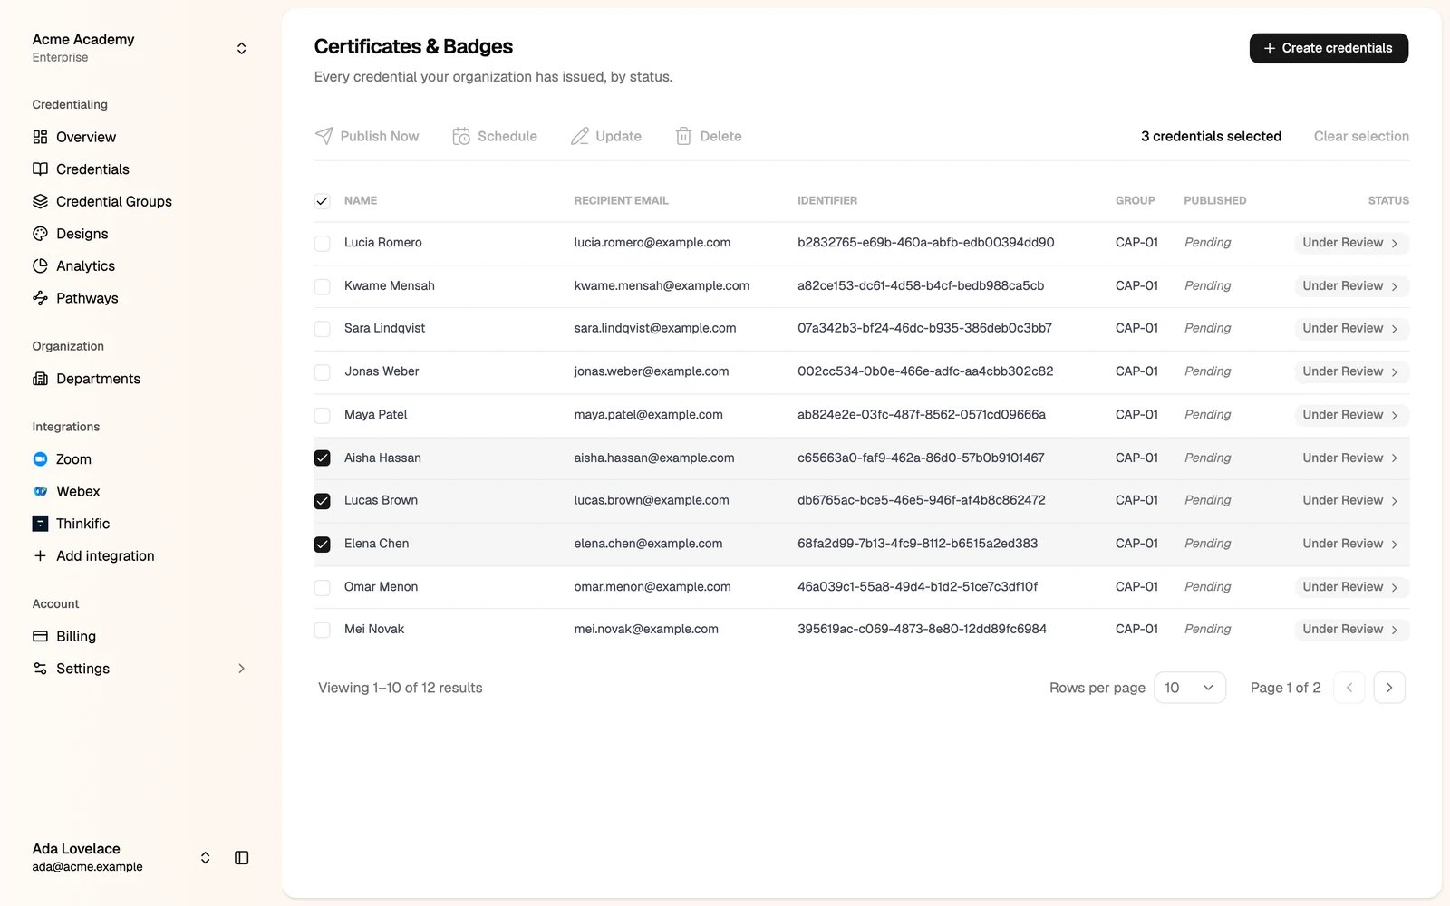Open the Zoom integration icon

click(40, 459)
